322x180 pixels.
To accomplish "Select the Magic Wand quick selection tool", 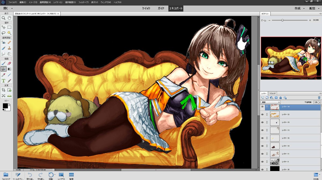I will point(9,33).
